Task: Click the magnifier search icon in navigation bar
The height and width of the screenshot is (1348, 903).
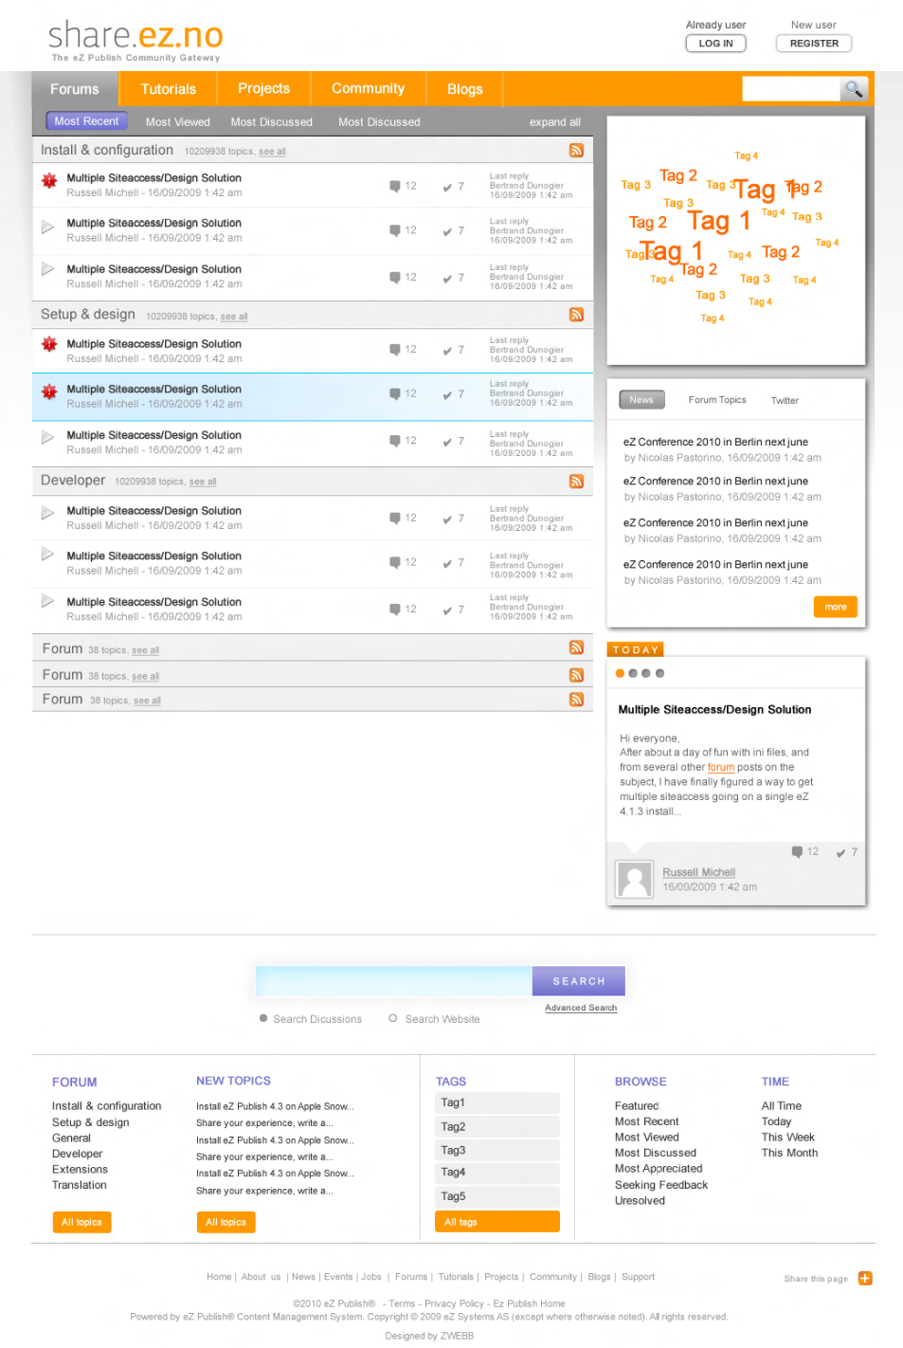Action: pyautogui.click(x=854, y=89)
